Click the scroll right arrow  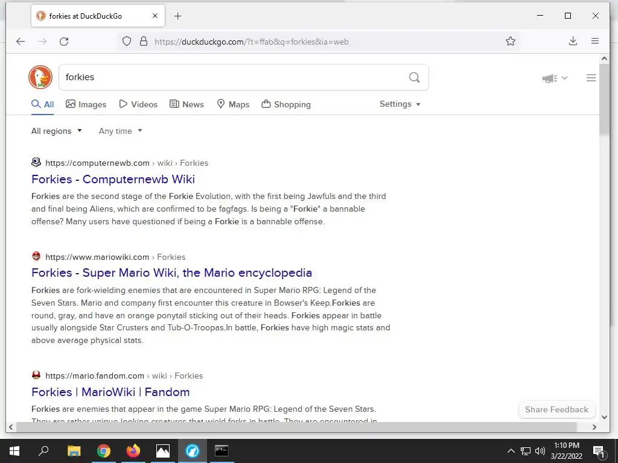pyautogui.click(x=594, y=427)
